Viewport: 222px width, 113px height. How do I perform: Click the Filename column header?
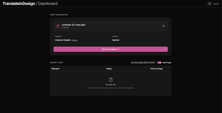(x=55, y=69)
